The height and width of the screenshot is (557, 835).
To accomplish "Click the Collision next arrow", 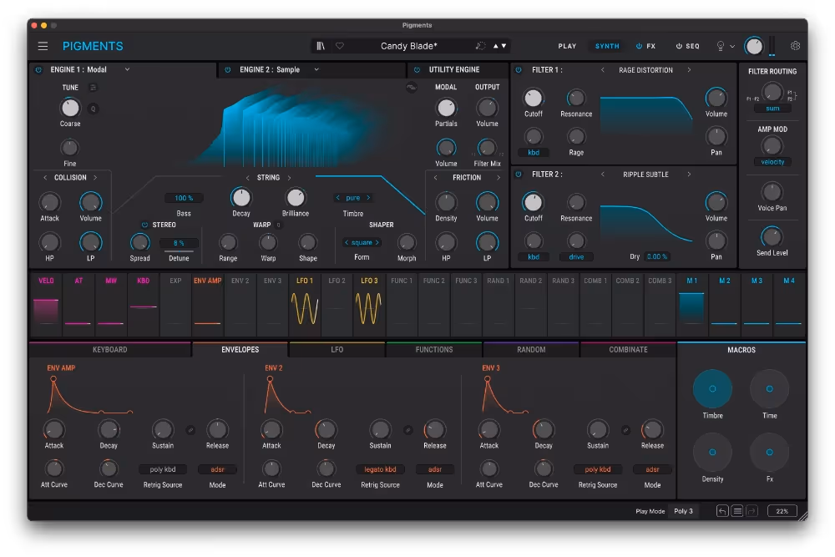I will pyautogui.click(x=95, y=178).
